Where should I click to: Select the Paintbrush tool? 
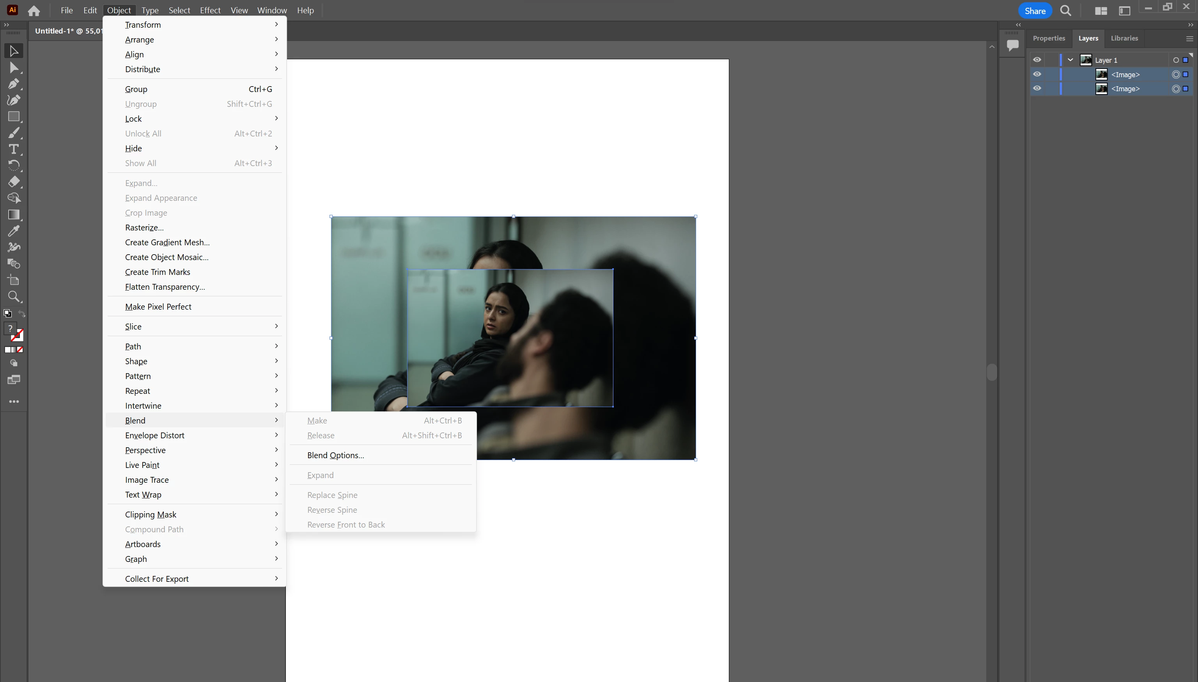(x=14, y=133)
